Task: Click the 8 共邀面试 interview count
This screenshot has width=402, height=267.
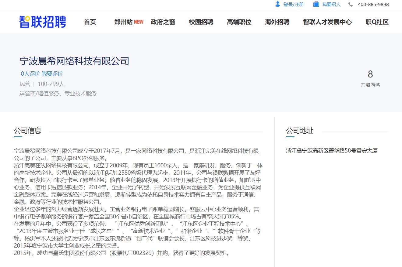Action: tap(370, 78)
